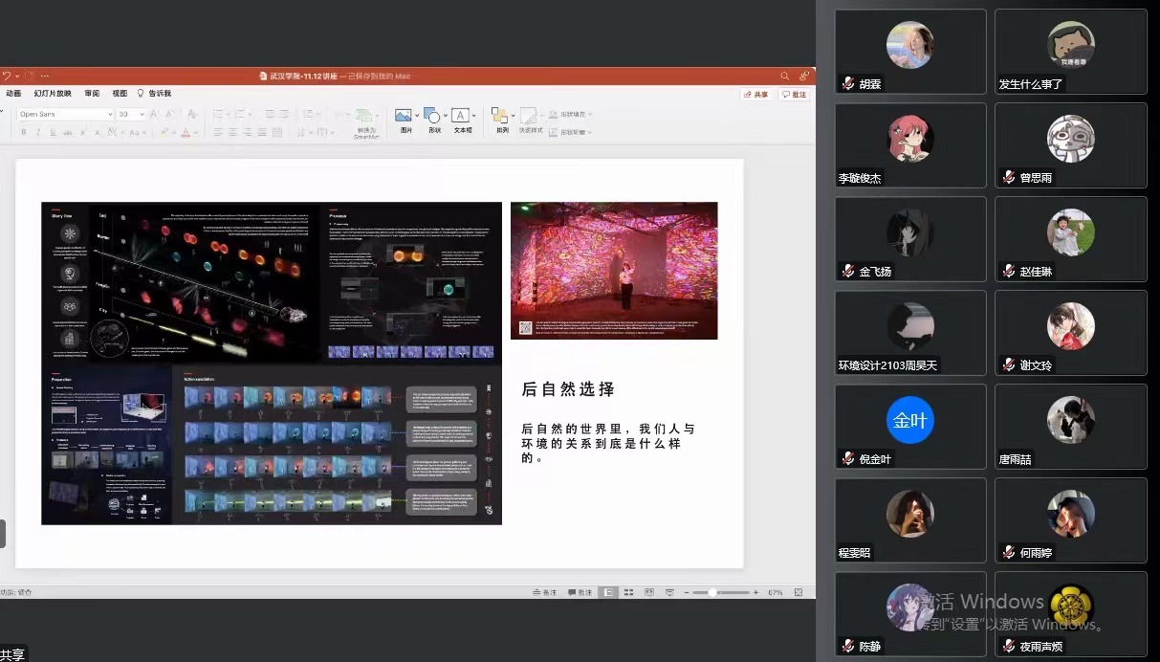Open the Slide Show (幻灯片放映) tab

pyautogui.click(x=52, y=94)
